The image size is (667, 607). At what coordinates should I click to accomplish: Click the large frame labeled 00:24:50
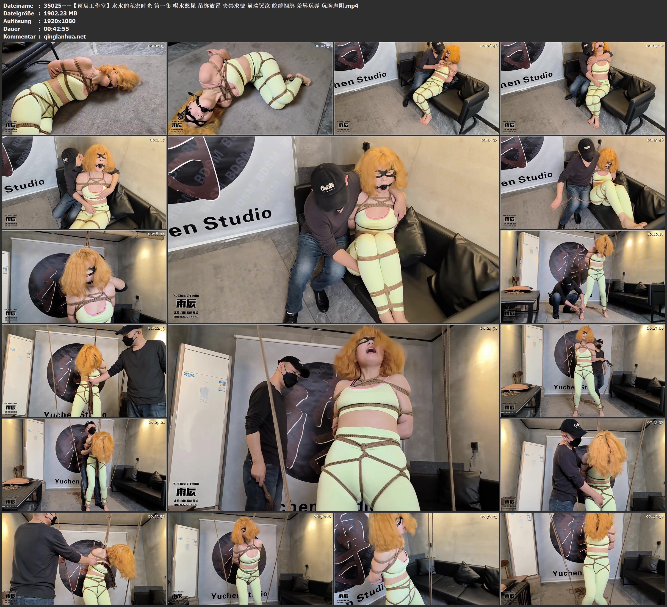tap(333, 417)
